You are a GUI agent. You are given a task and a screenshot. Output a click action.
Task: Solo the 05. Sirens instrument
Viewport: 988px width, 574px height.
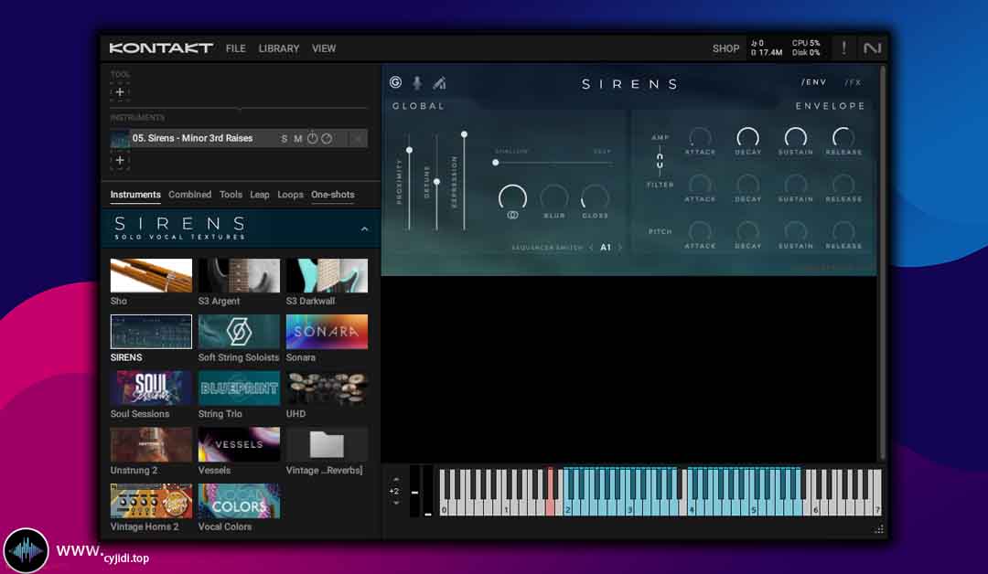coord(285,138)
